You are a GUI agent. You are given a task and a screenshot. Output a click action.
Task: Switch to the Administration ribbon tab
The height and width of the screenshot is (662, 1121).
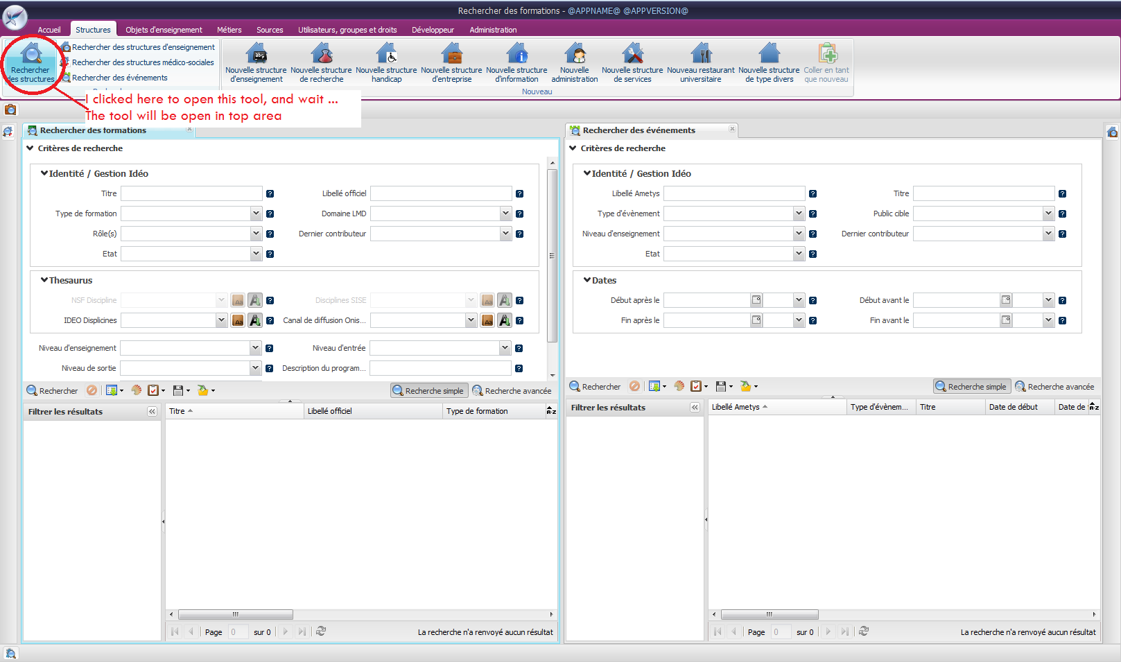click(x=493, y=30)
